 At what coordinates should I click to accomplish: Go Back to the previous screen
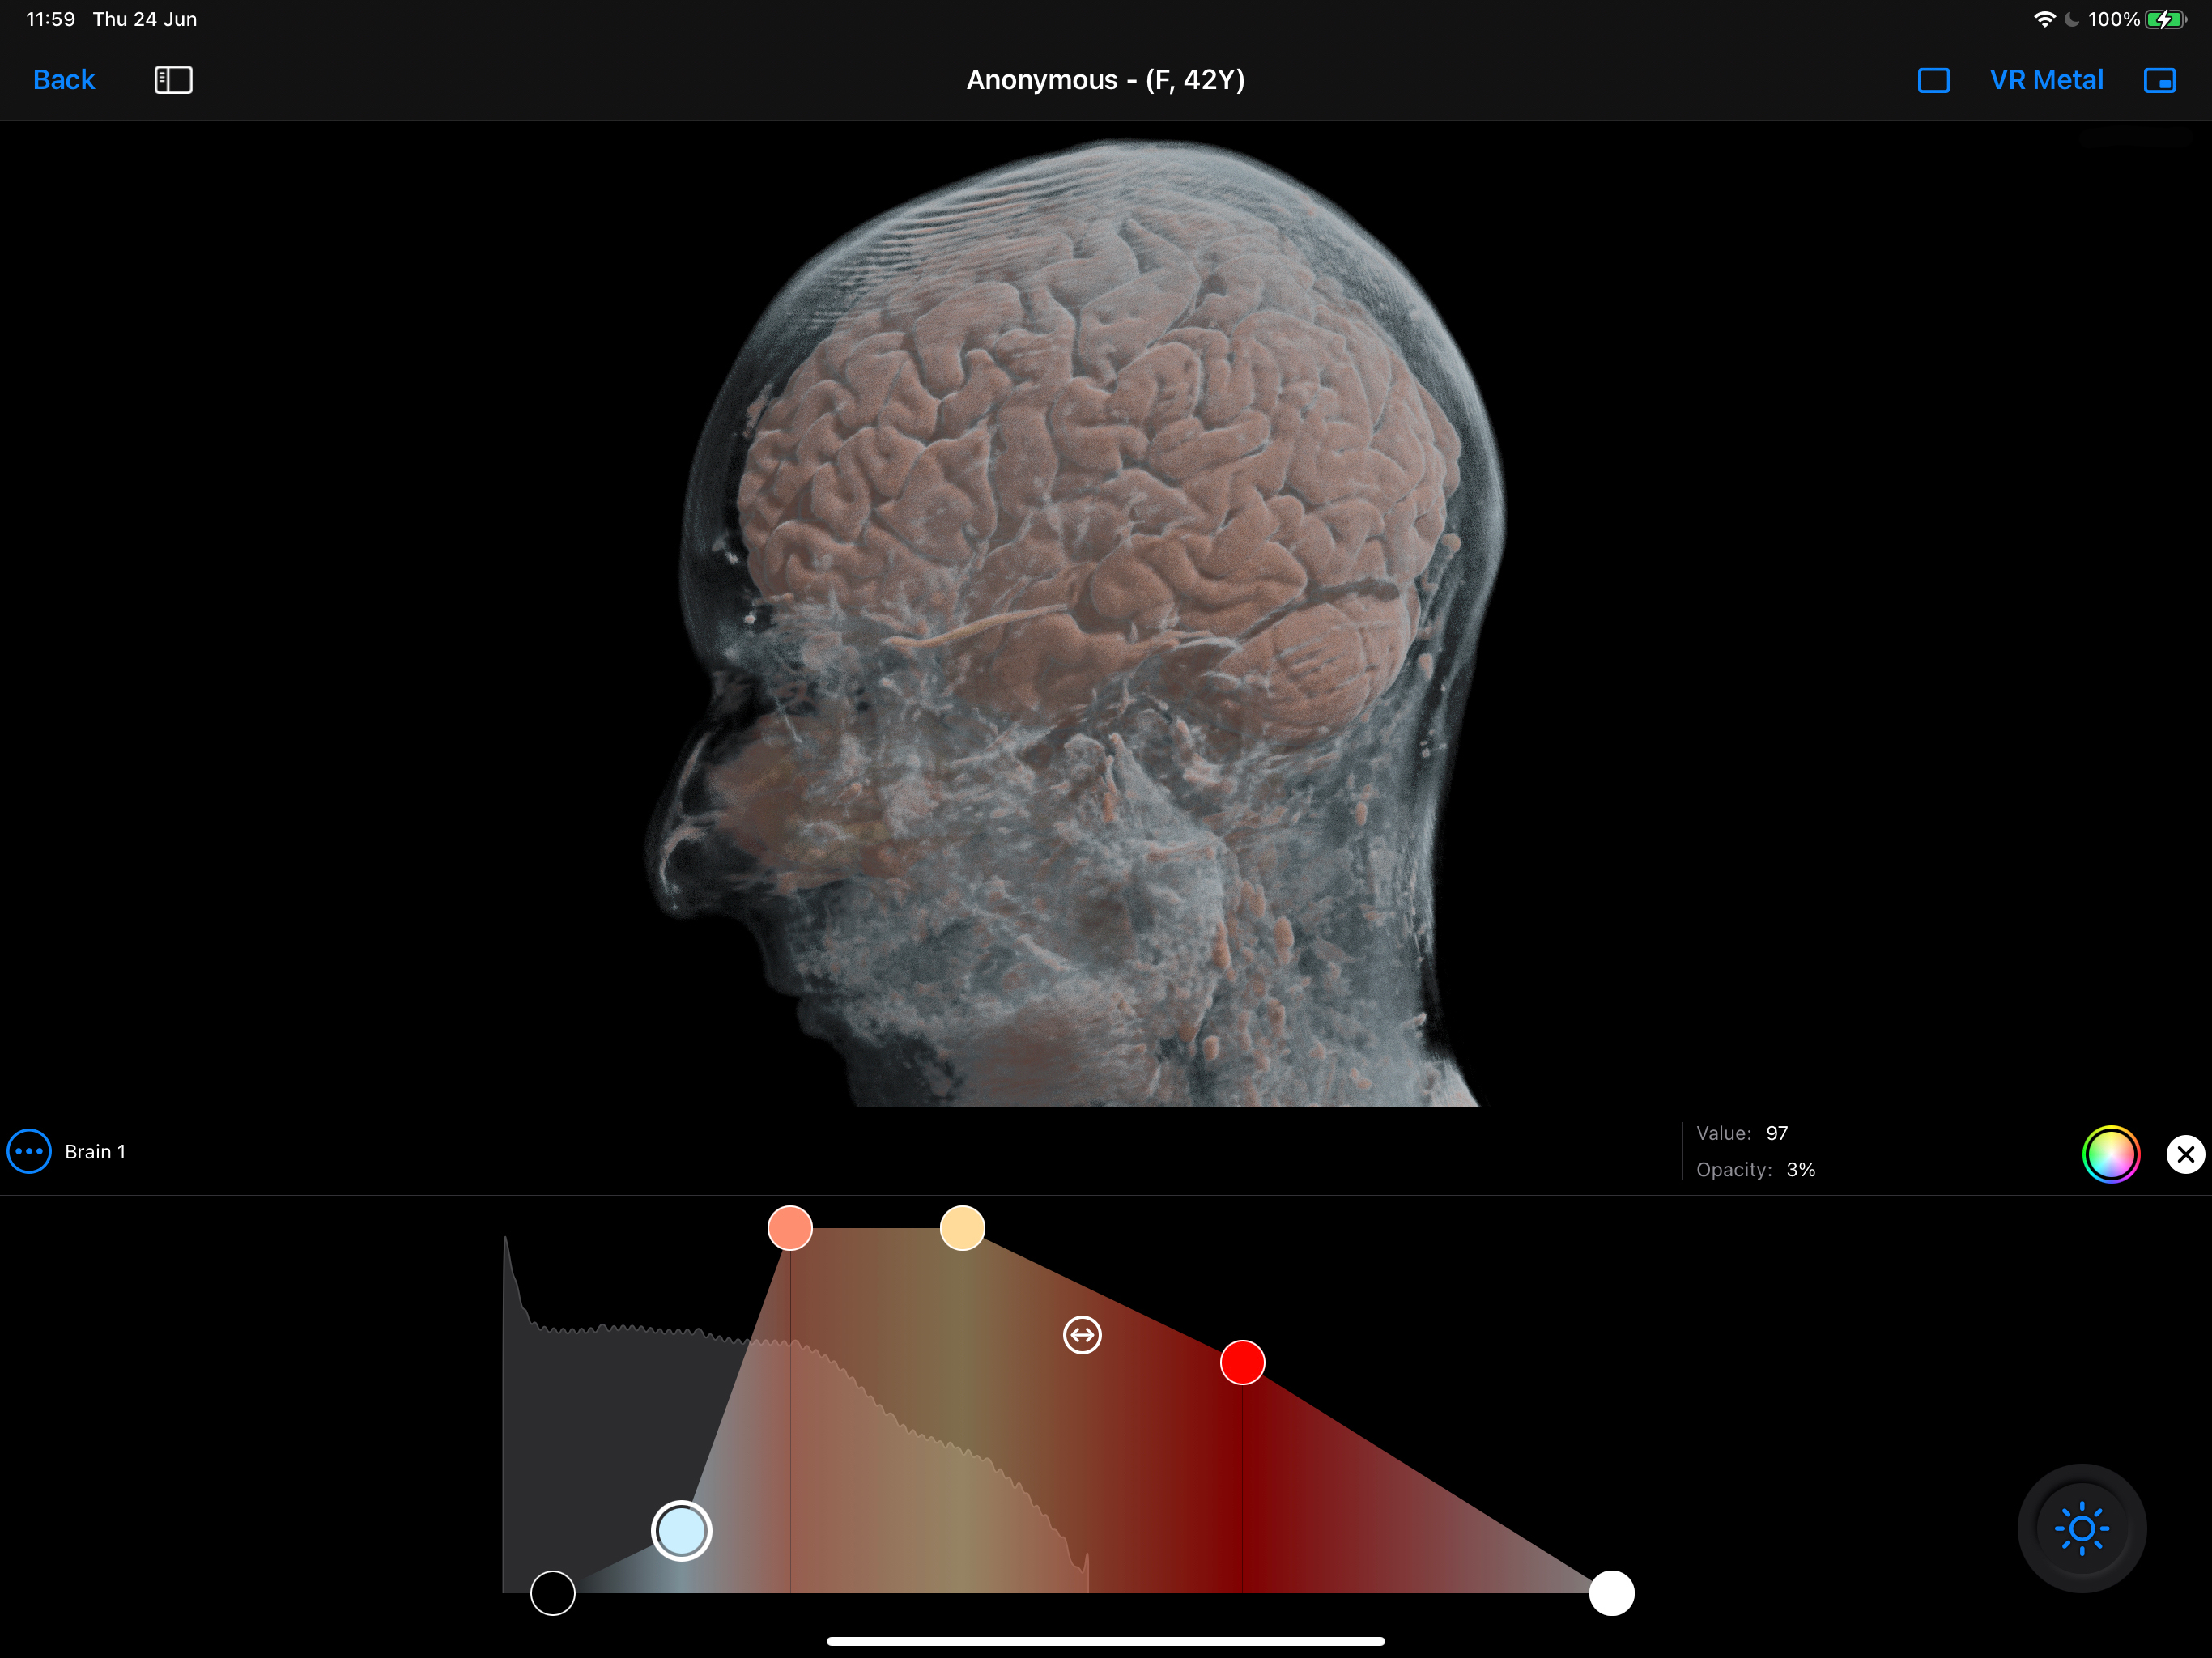pyautogui.click(x=64, y=80)
